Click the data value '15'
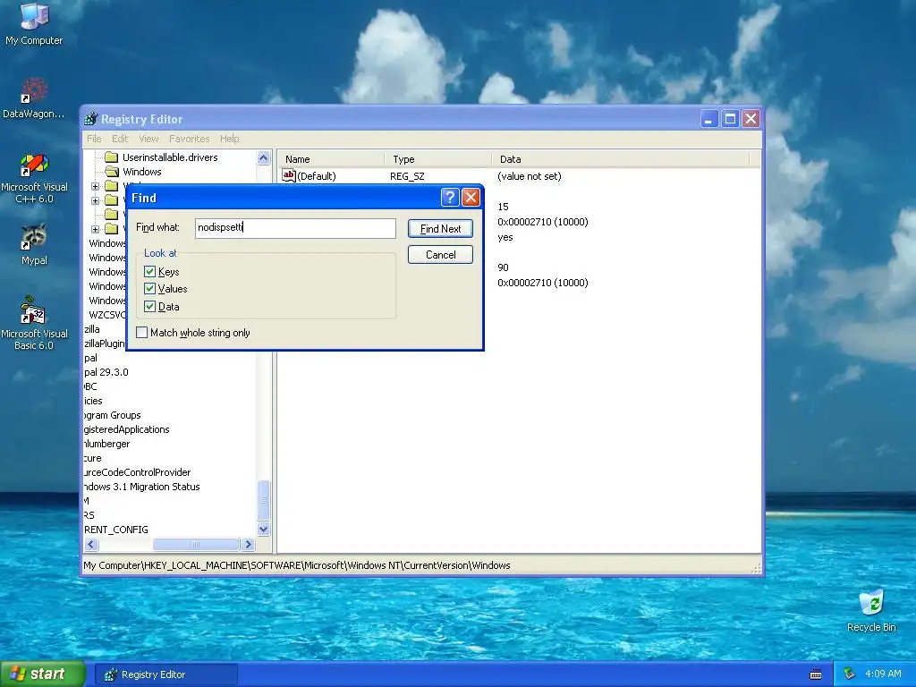The width and height of the screenshot is (916, 687). pos(503,207)
